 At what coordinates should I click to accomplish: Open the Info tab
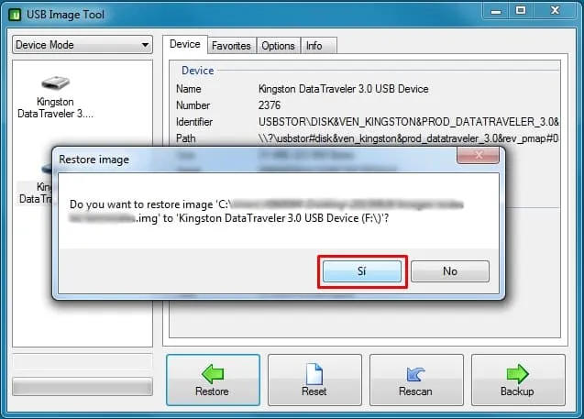tap(318, 46)
